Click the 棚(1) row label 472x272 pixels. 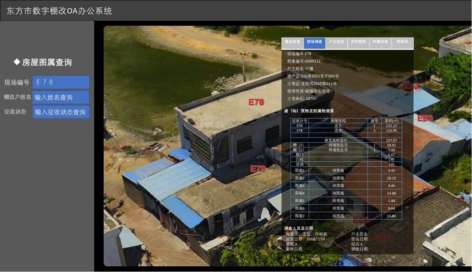coord(300,145)
